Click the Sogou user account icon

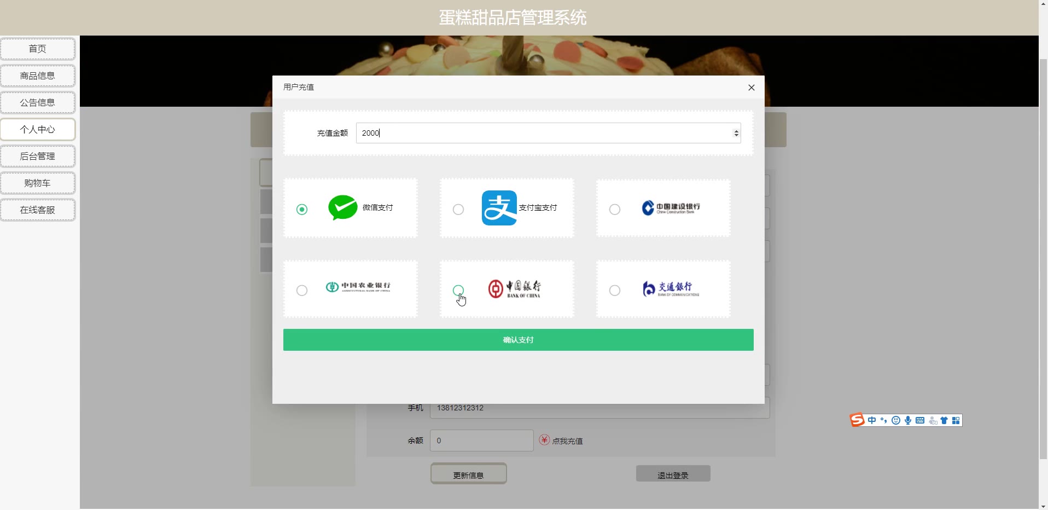933,420
